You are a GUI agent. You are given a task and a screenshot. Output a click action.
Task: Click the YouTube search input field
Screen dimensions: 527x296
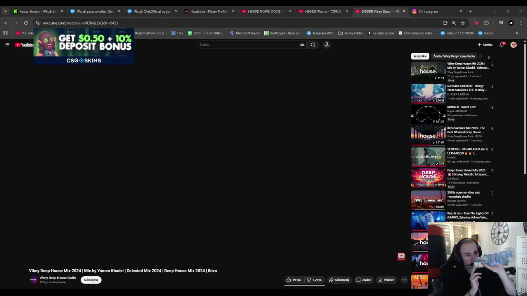[x=249, y=45]
